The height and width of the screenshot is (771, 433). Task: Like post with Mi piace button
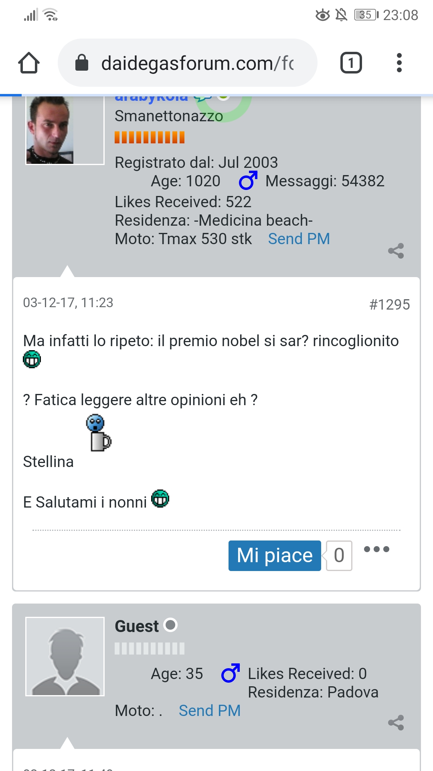point(275,556)
